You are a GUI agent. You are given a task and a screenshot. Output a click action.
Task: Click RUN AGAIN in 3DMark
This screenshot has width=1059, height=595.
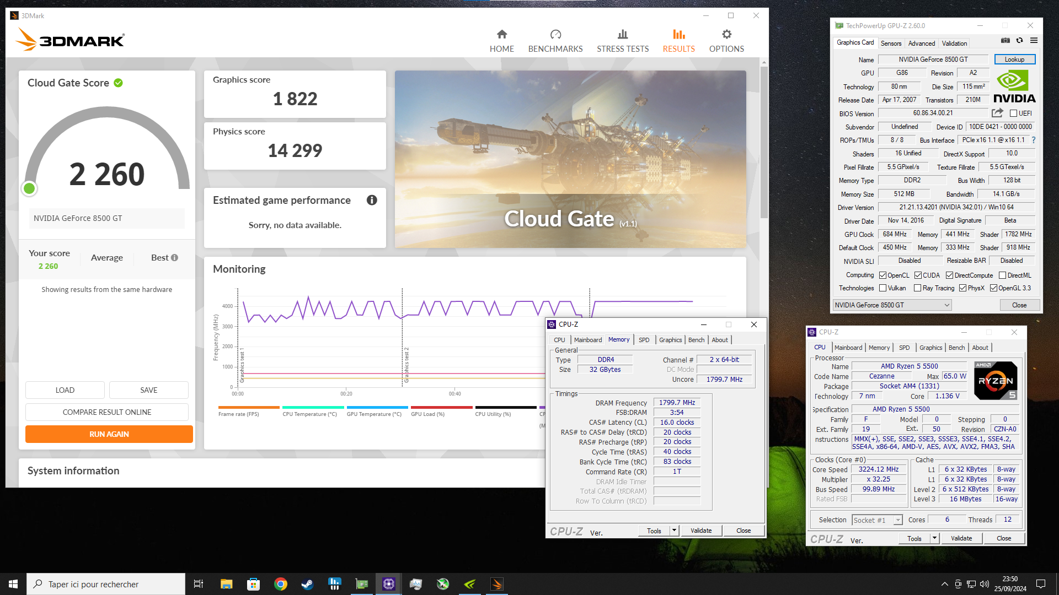pyautogui.click(x=109, y=434)
